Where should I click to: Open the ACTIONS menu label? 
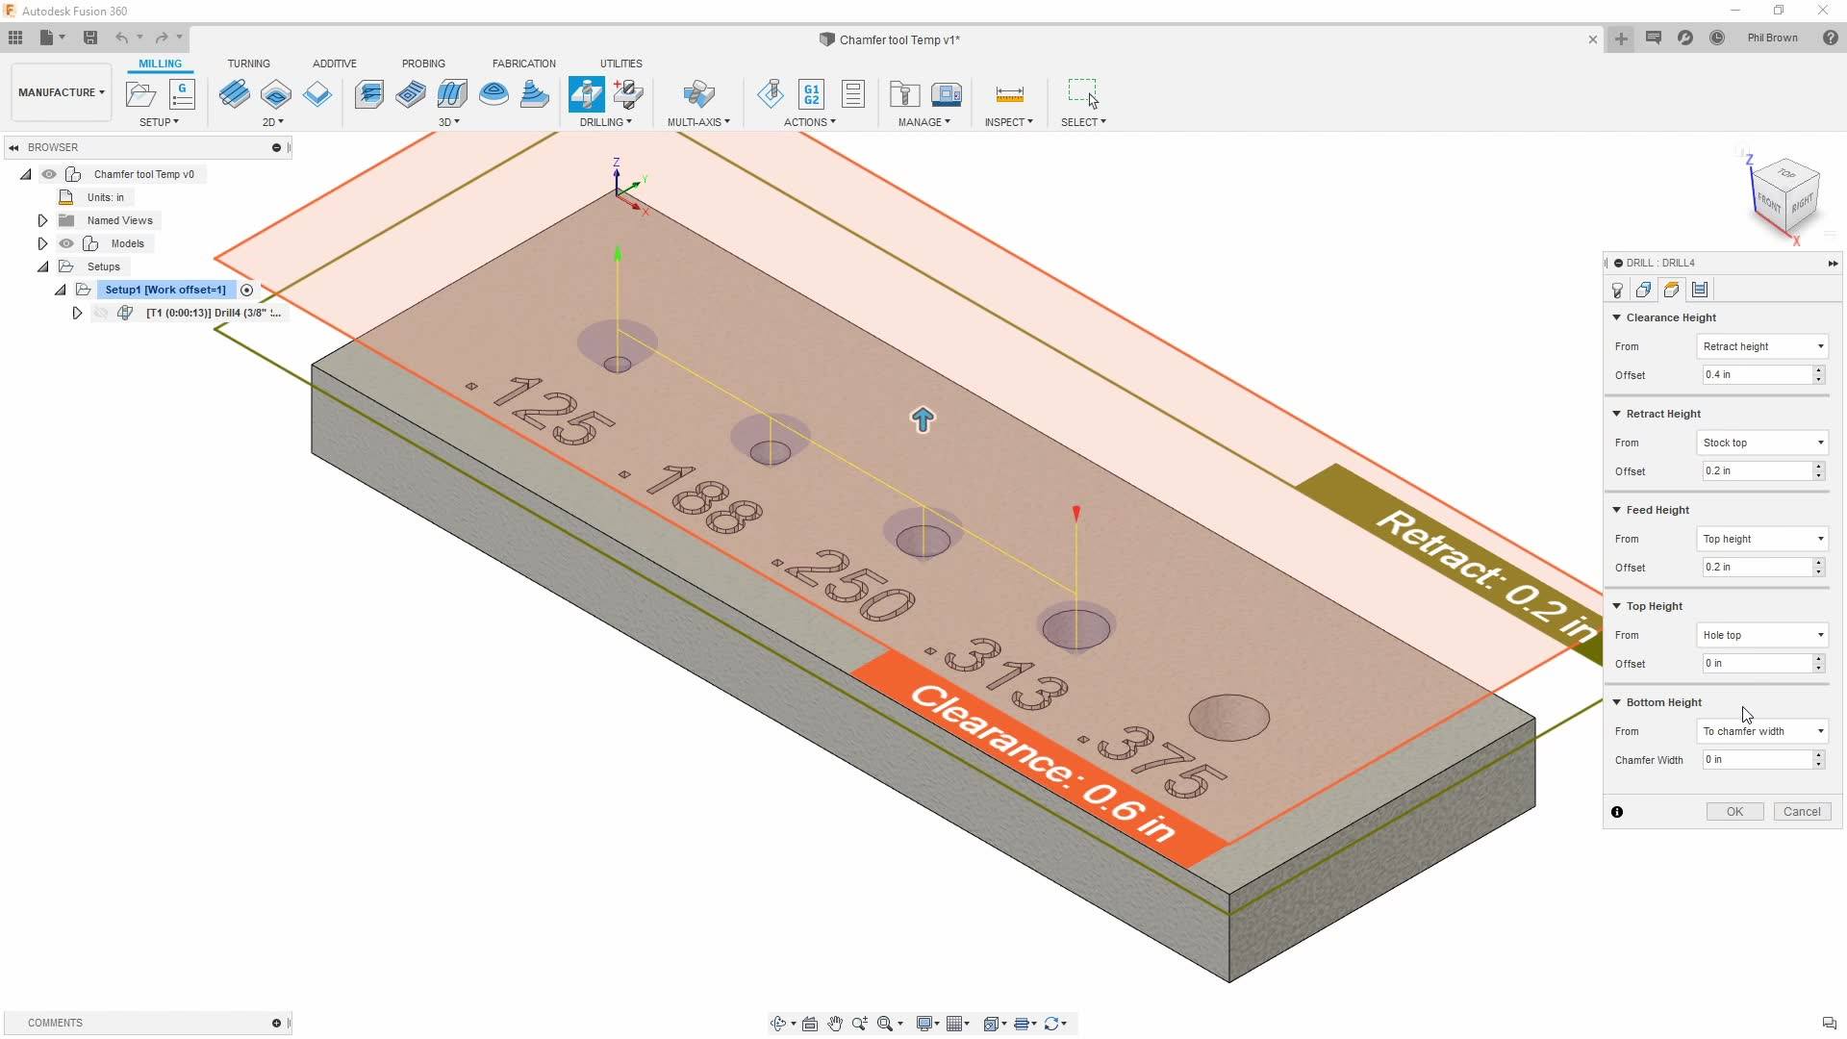[x=810, y=122]
